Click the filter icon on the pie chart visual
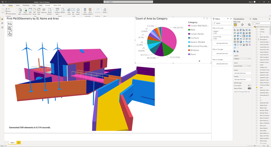271x147 pixels. pos(204,19)
